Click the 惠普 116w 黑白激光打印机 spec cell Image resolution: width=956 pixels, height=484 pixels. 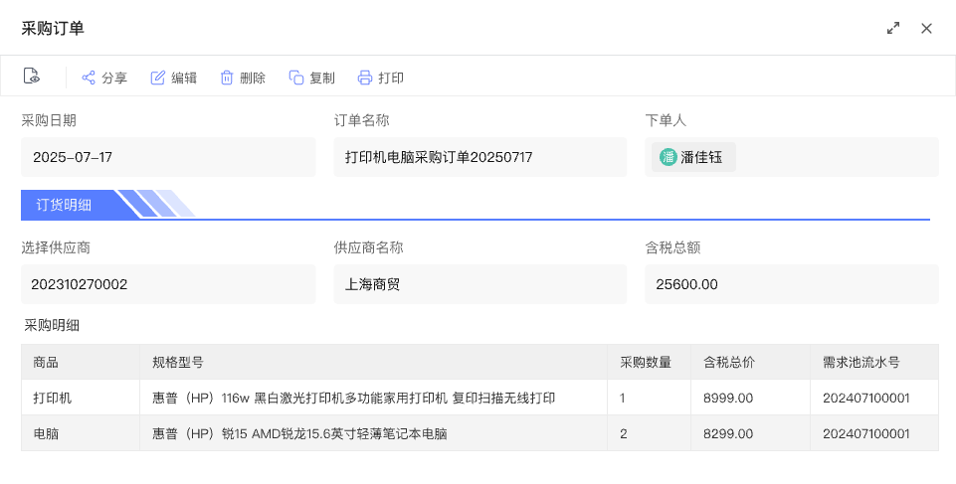pyautogui.click(x=373, y=399)
